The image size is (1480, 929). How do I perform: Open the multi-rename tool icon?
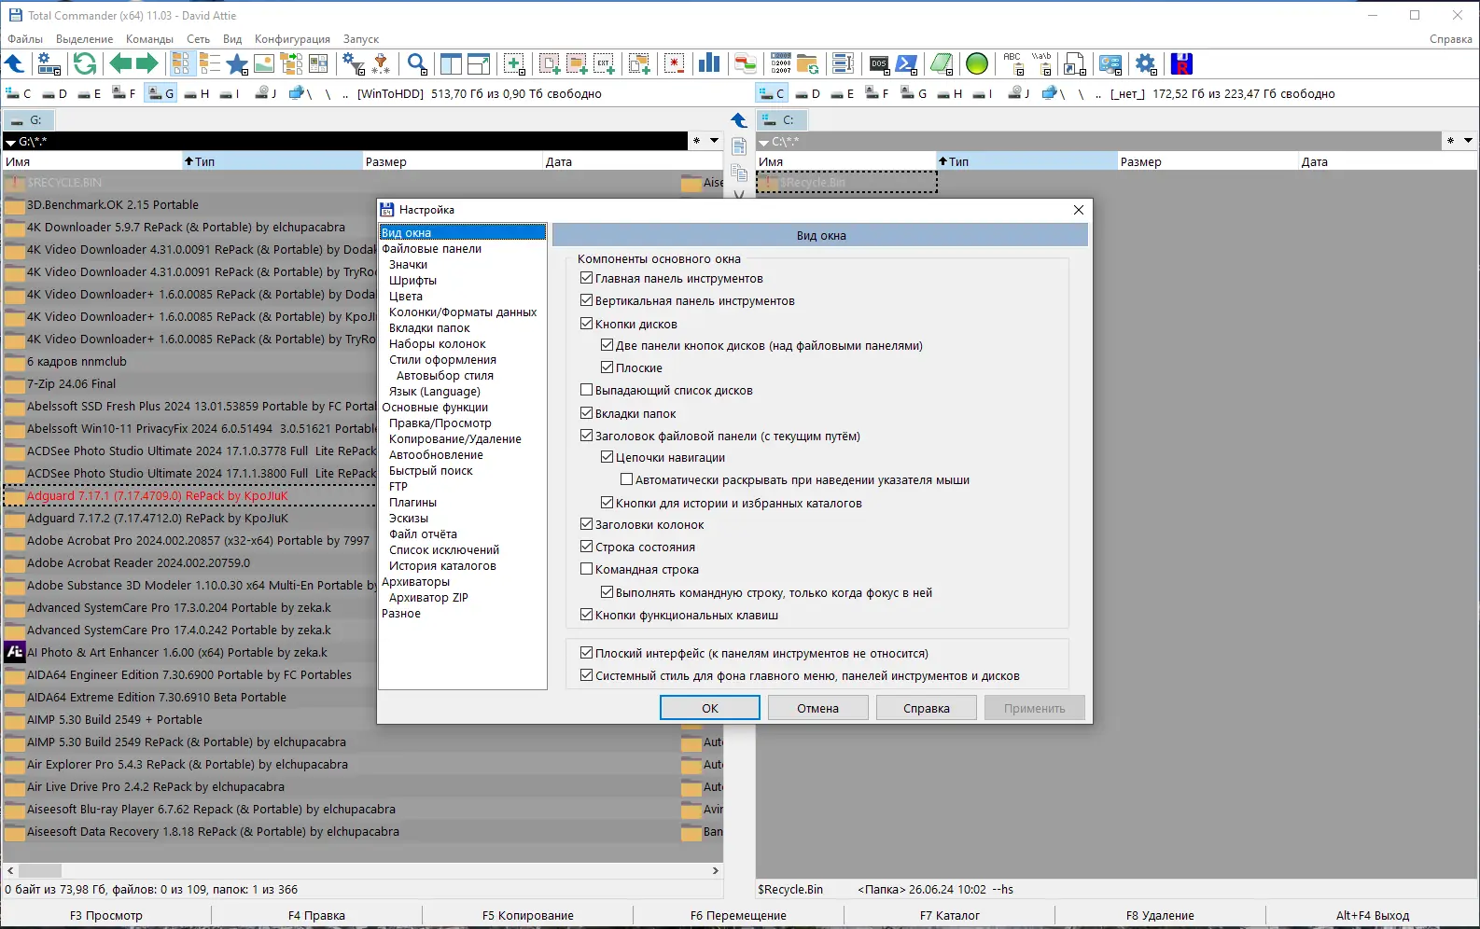[x=843, y=63]
